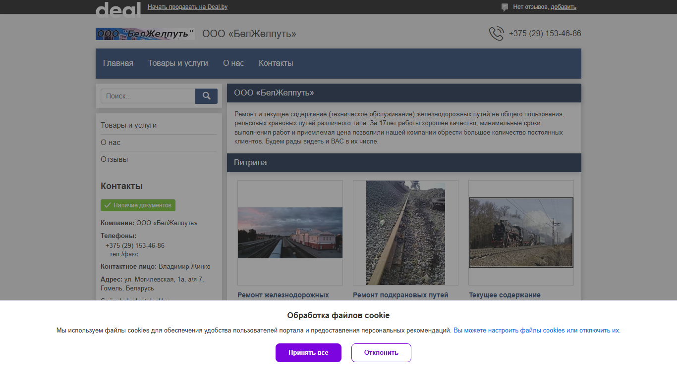This screenshot has width=677, height=380.
Task: Open the crane rail track photo thumbnail
Action: click(405, 233)
